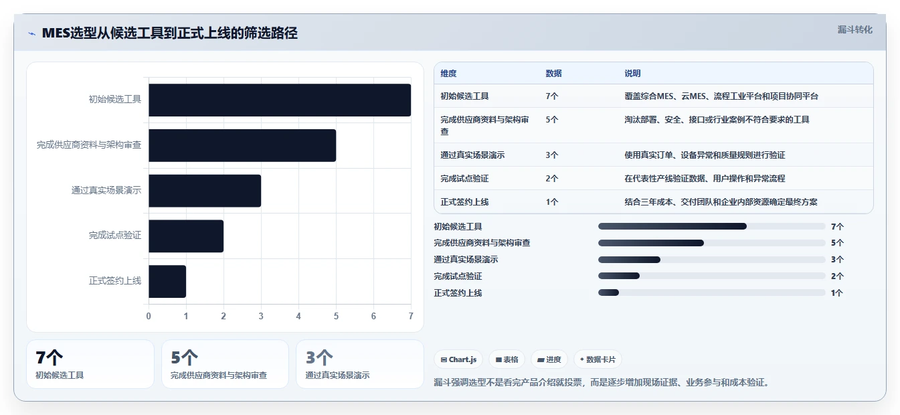Click the description starting 在代表性产线验证
This screenshot has height=415, width=900.
pos(705,179)
